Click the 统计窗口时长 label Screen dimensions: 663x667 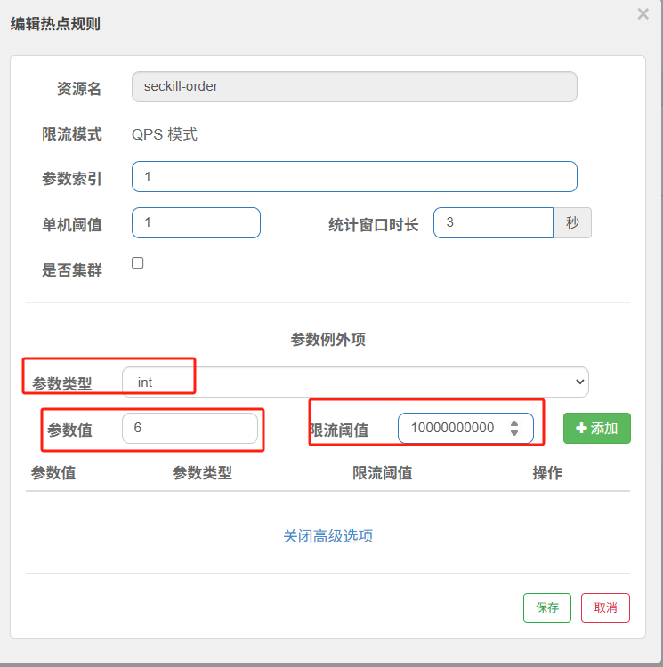coord(373,225)
